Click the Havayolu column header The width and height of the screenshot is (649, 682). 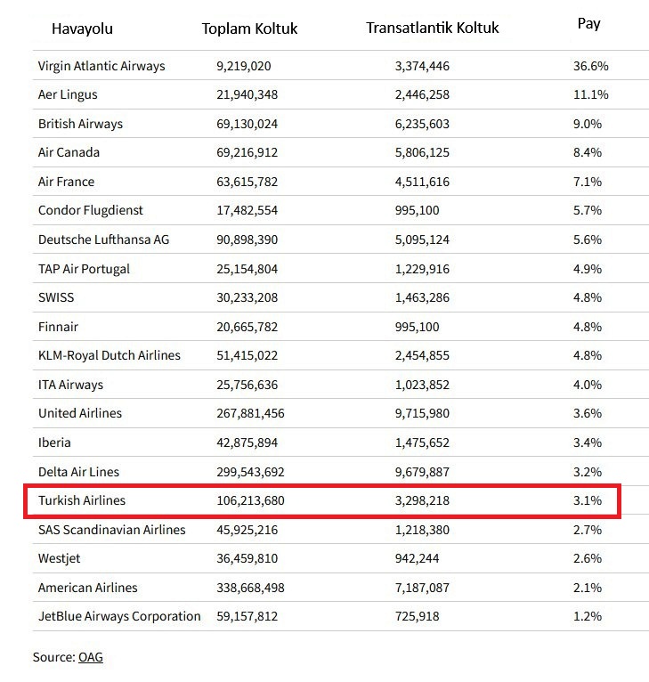click(x=82, y=28)
